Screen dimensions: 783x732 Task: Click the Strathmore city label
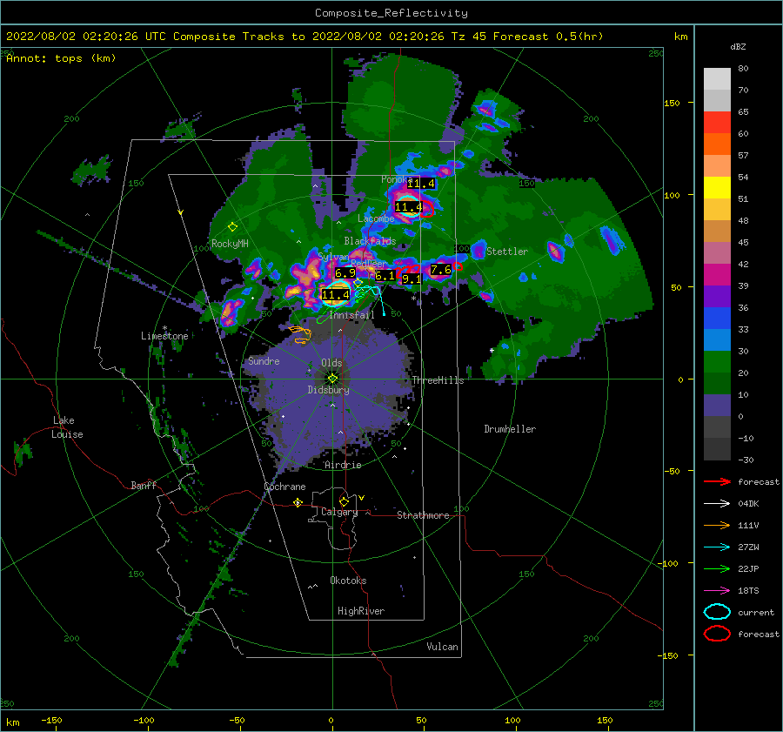click(x=423, y=515)
